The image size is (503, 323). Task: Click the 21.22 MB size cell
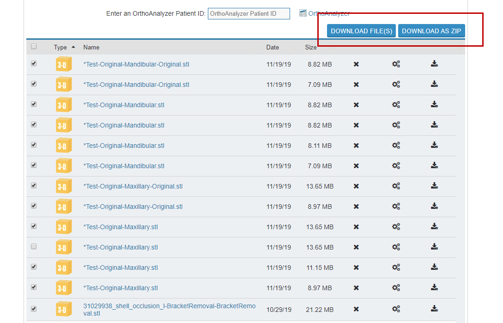pyautogui.click(x=320, y=310)
